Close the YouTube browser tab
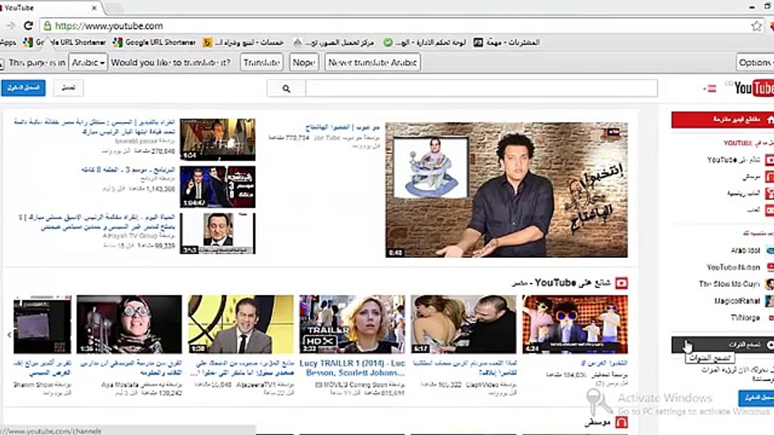 [95, 8]
